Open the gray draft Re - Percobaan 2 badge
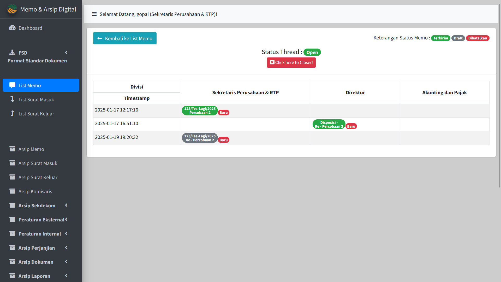The image size is (501, 282). [x=200, y=138]
